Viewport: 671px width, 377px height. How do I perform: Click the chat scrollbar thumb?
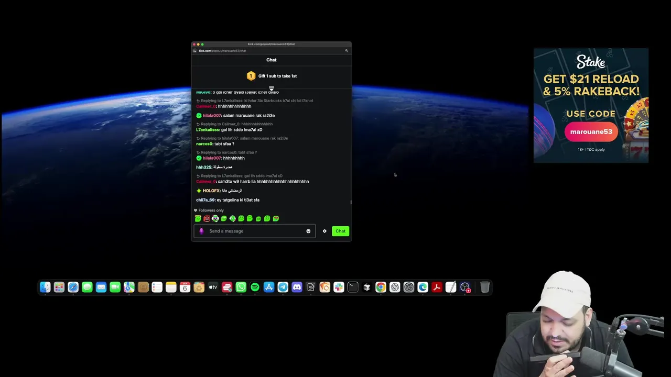[x=351, y=202]
